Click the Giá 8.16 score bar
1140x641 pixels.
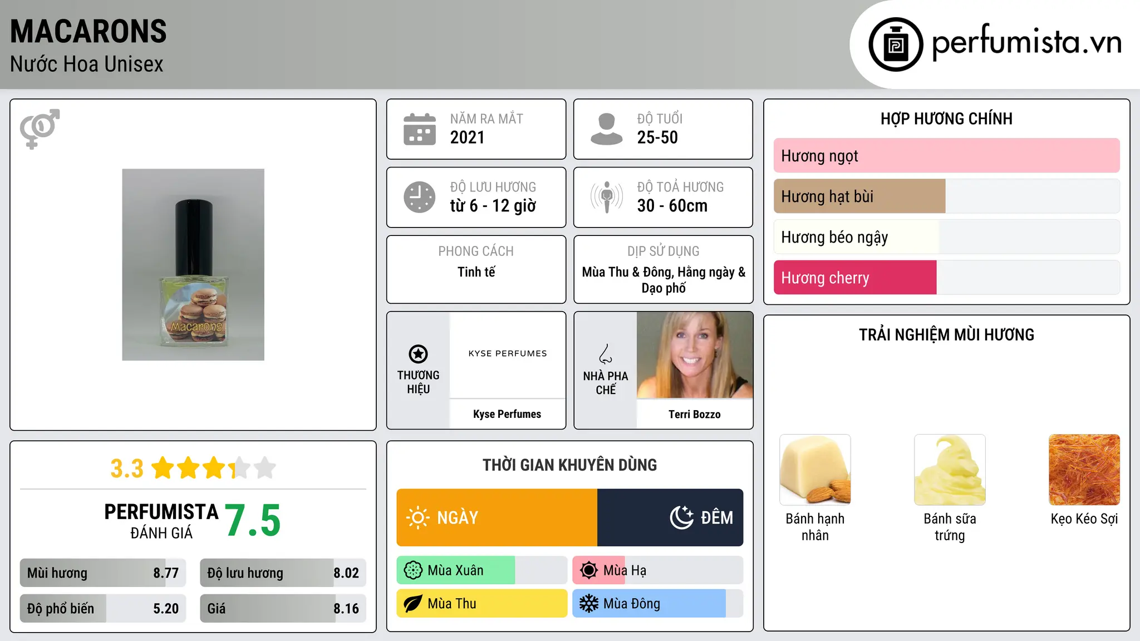(283, 609)
